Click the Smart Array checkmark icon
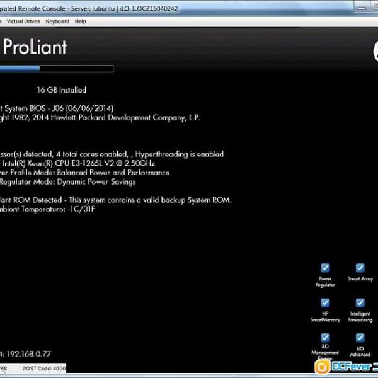This screenshot has height=378, width=378. point(360,268)
